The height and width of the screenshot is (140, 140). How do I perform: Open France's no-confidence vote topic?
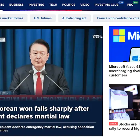[x=116, y=18]
